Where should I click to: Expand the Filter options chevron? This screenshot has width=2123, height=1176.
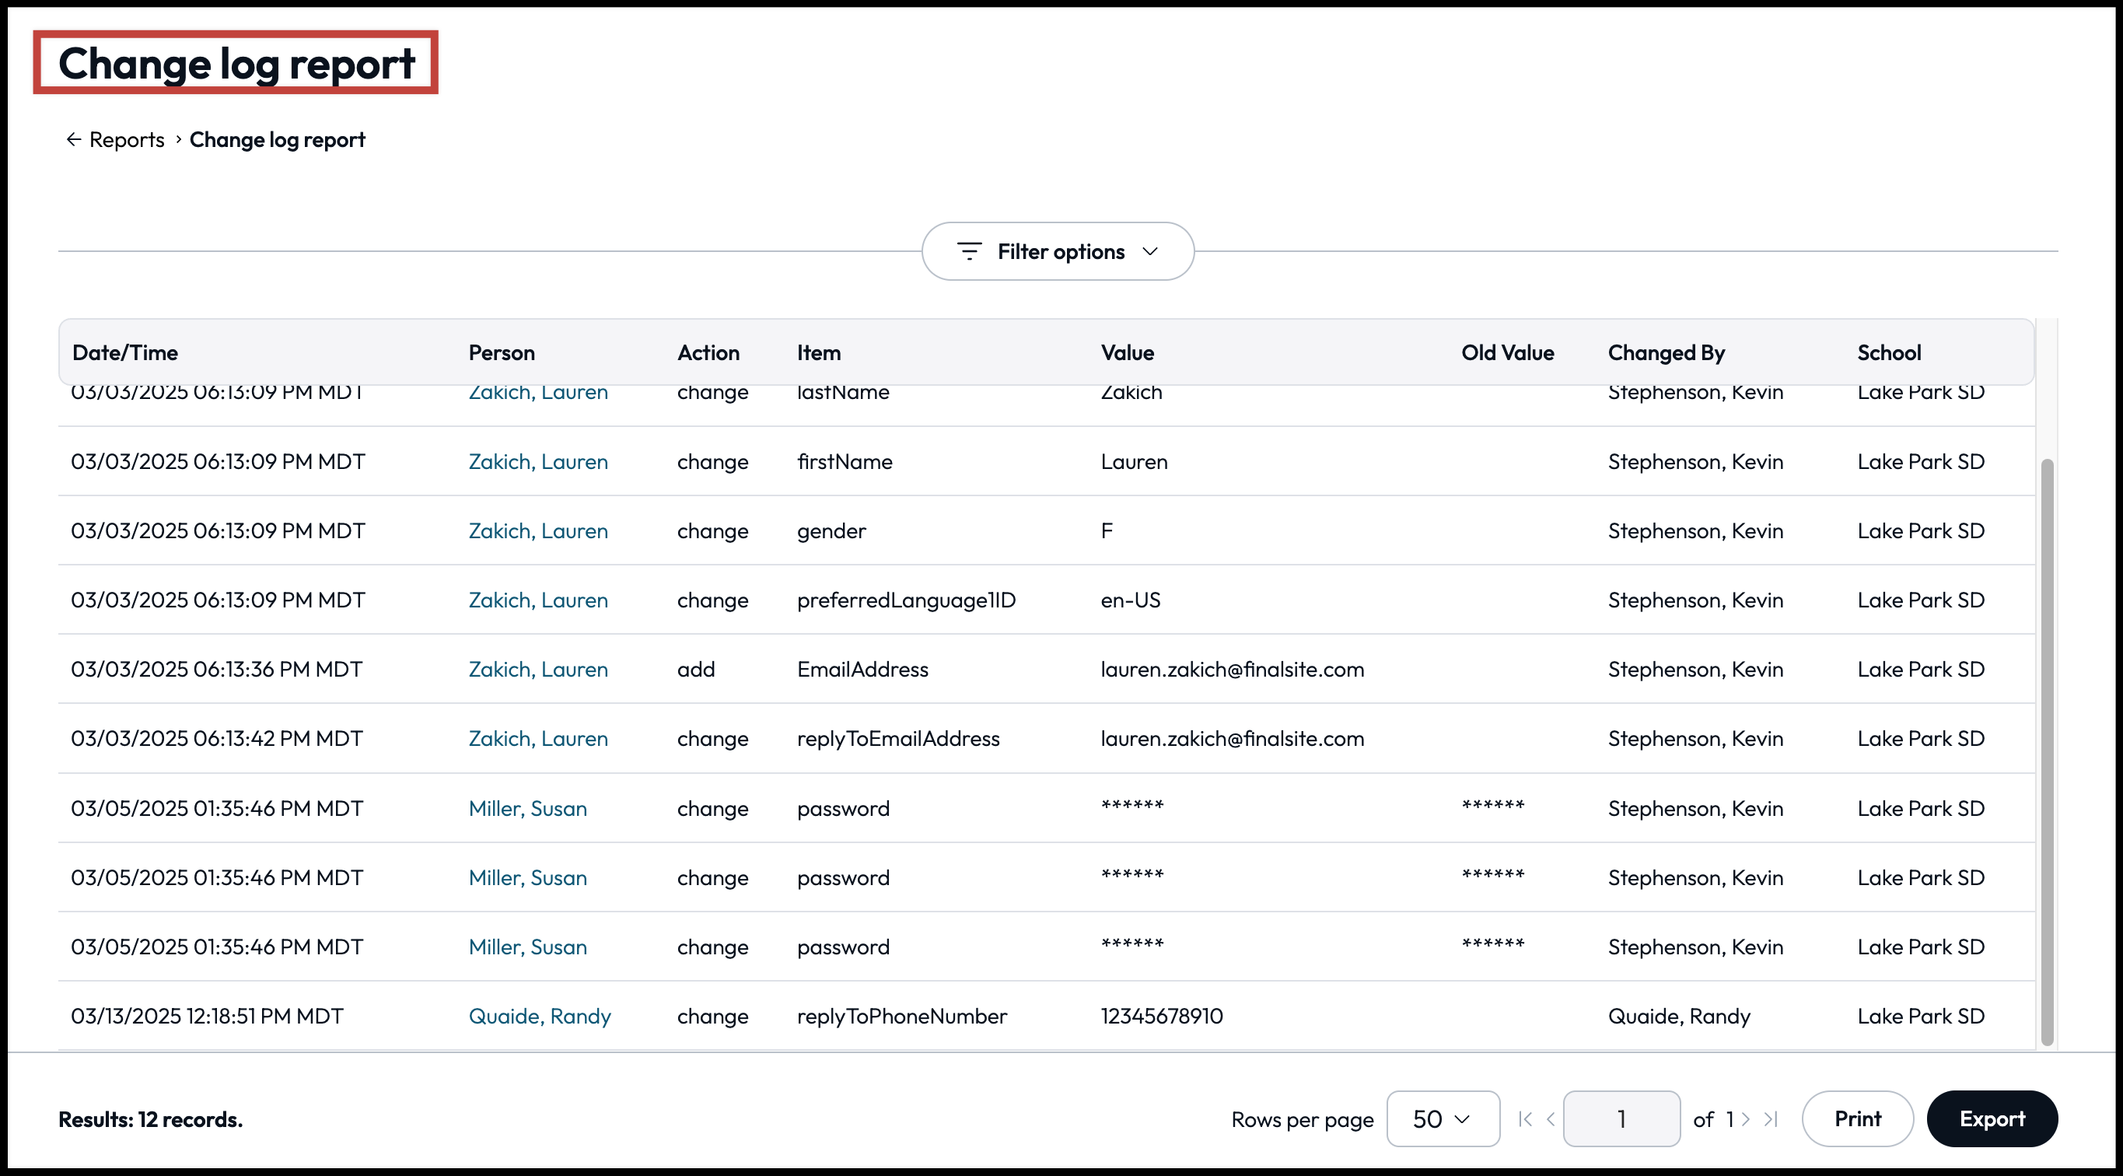(x=1150, y=251)
